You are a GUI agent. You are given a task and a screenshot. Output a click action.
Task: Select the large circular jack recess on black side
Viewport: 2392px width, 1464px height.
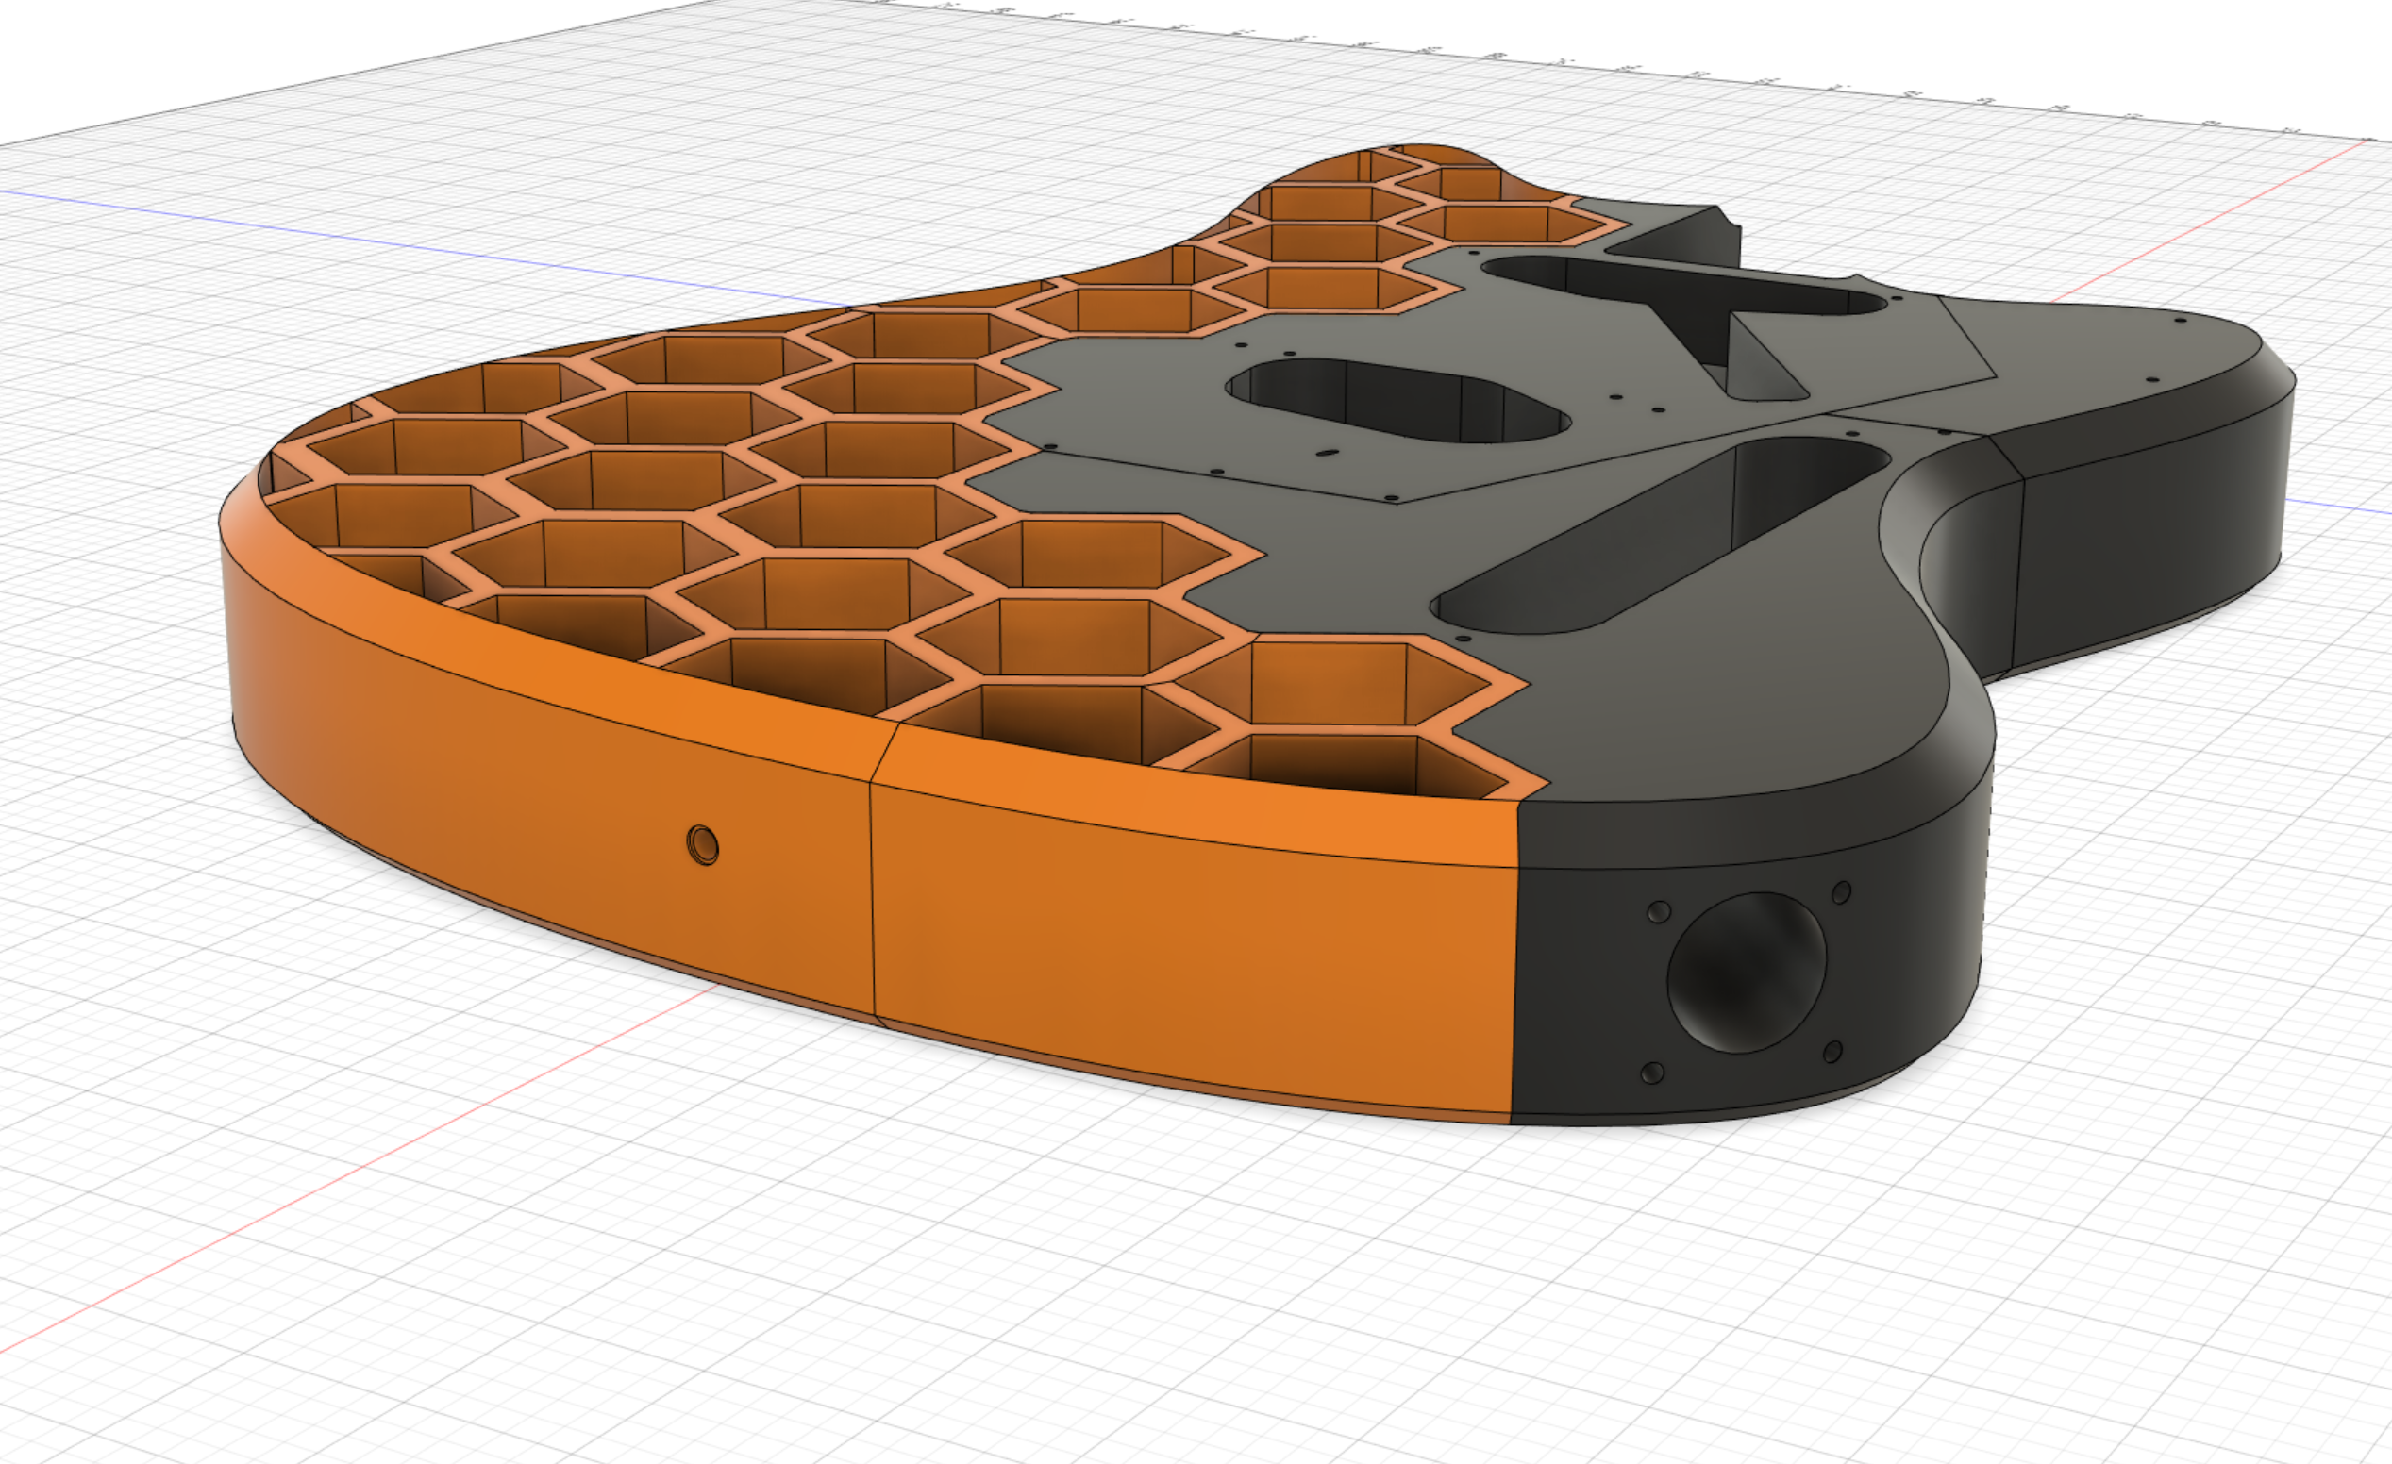1747,973
